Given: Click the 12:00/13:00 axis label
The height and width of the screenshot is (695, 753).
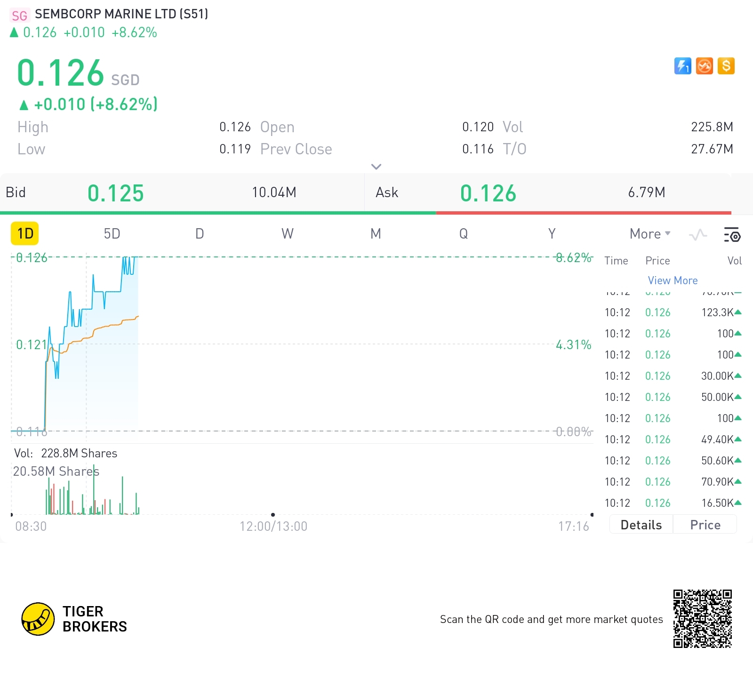Looking at the screenshot, I should [x=273, y=526].
